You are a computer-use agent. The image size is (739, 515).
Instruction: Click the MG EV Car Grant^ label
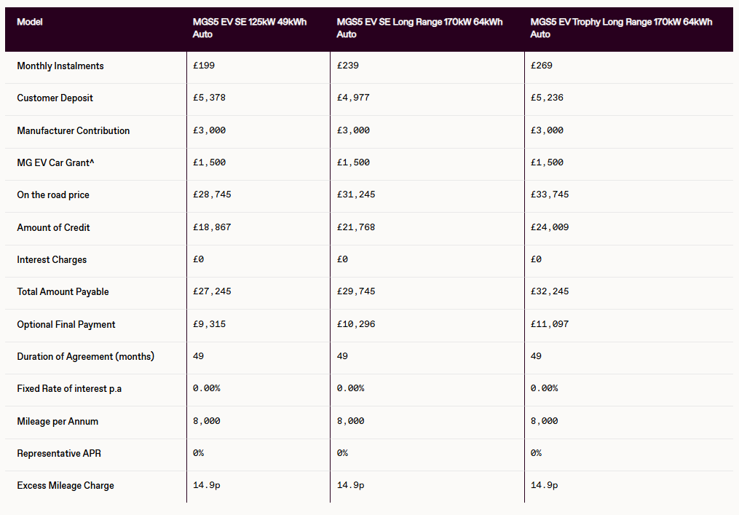click(56, 162)
